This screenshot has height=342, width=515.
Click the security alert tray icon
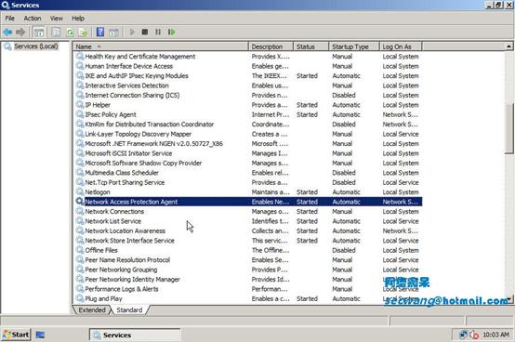(x=474, y=335)
